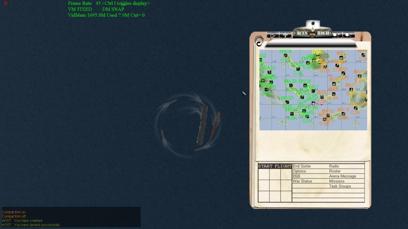Open War Status page
408x229 pixels.
point(302,181)
